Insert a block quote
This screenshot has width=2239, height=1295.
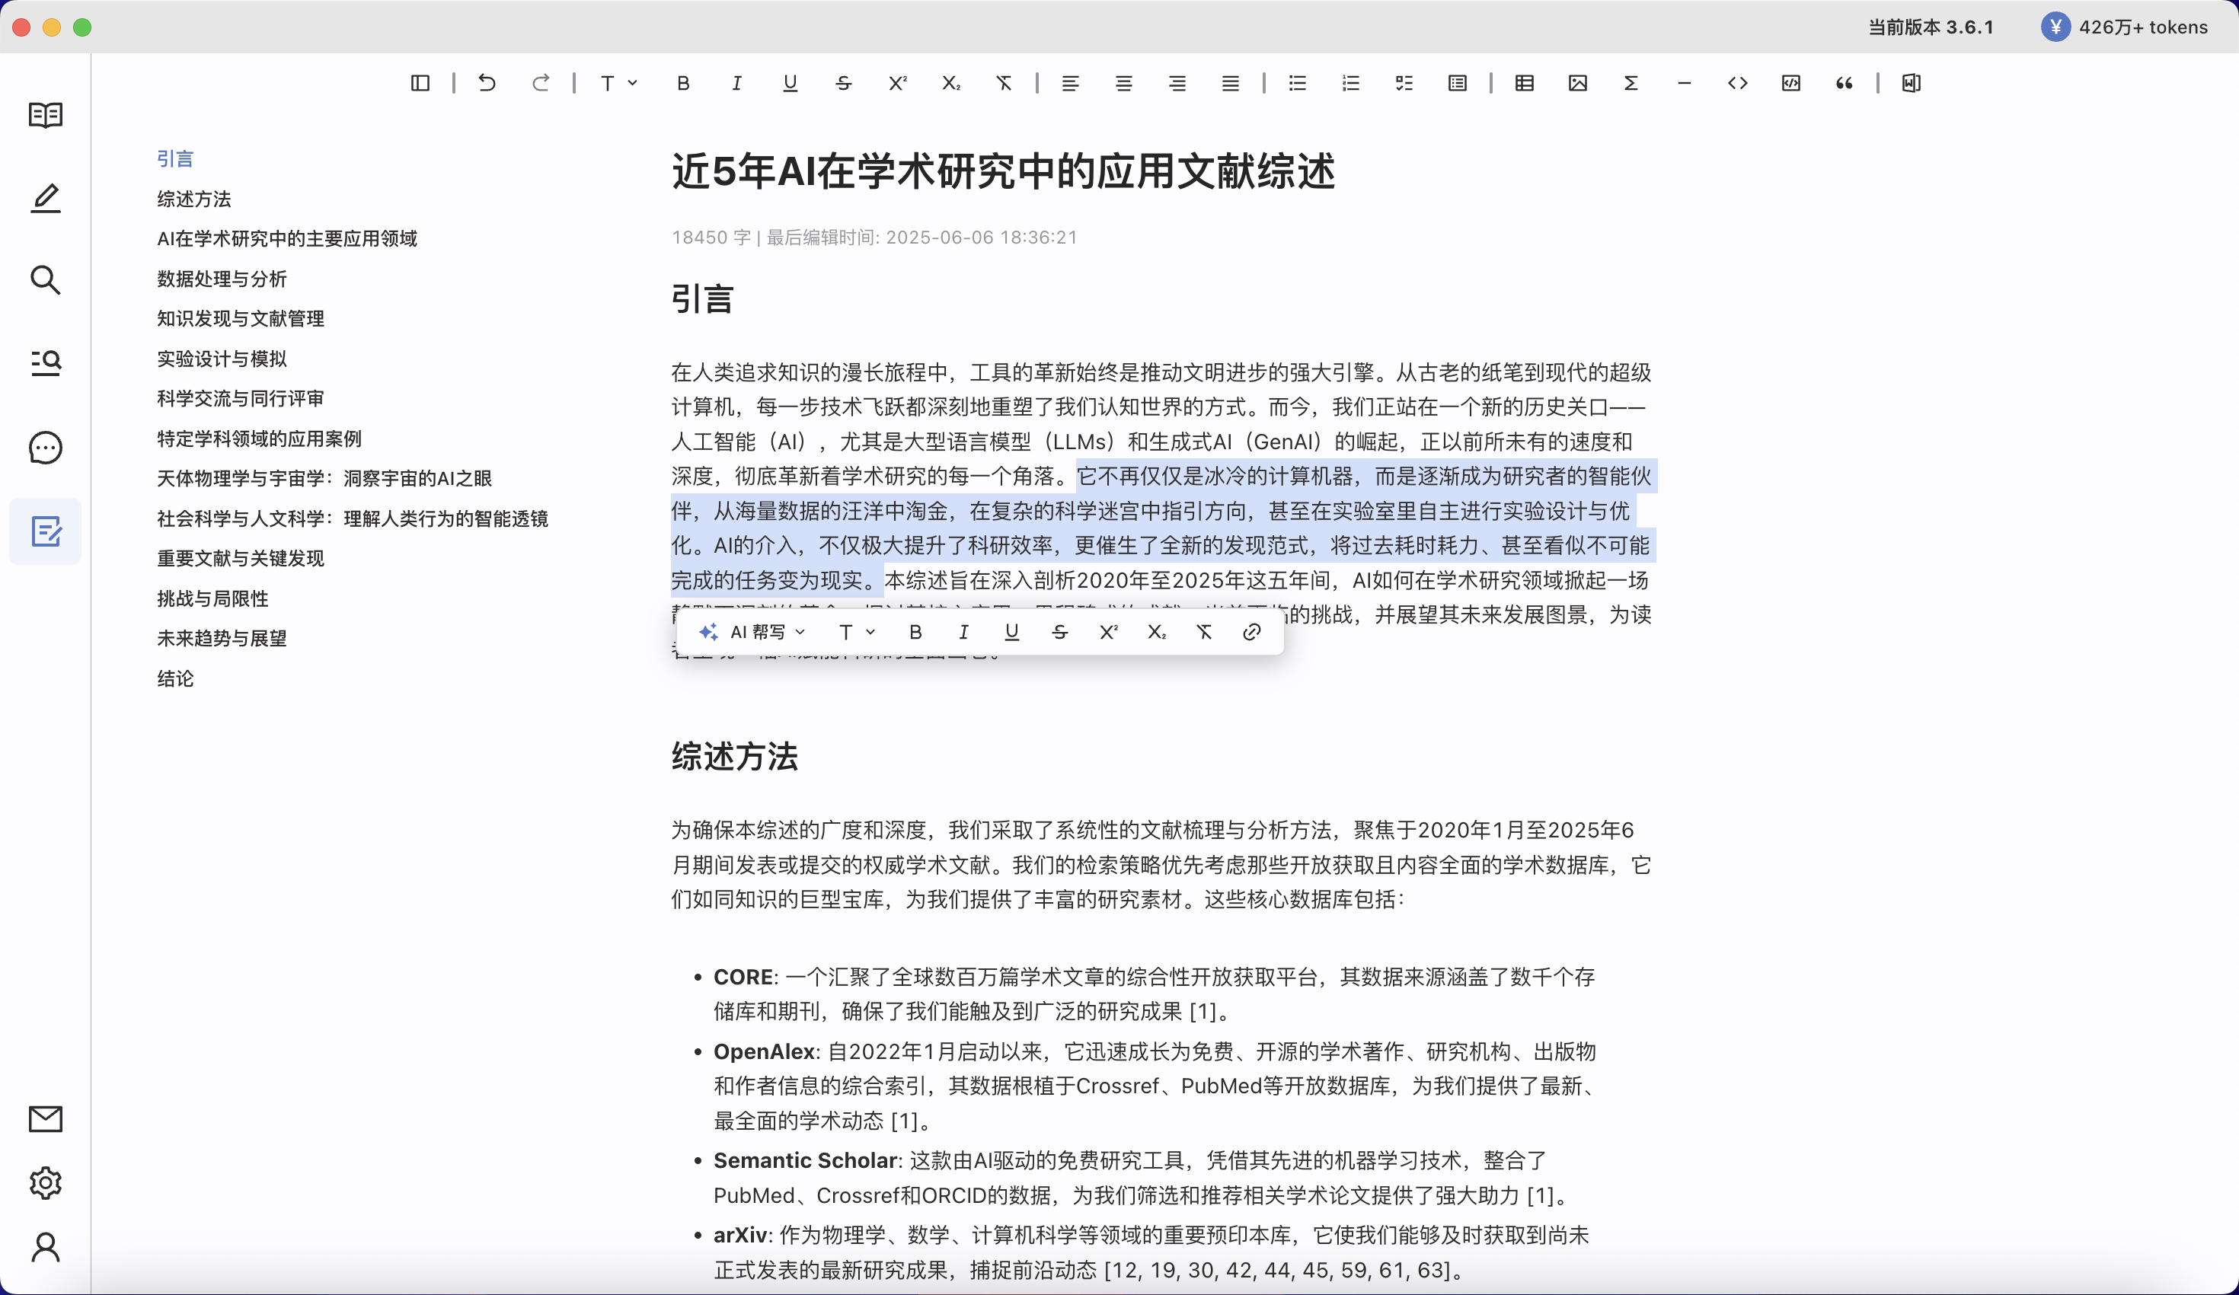coord(1845,82)
